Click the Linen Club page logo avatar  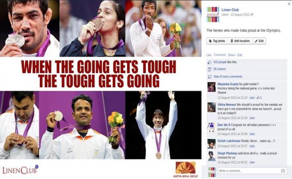coord(213,15)
